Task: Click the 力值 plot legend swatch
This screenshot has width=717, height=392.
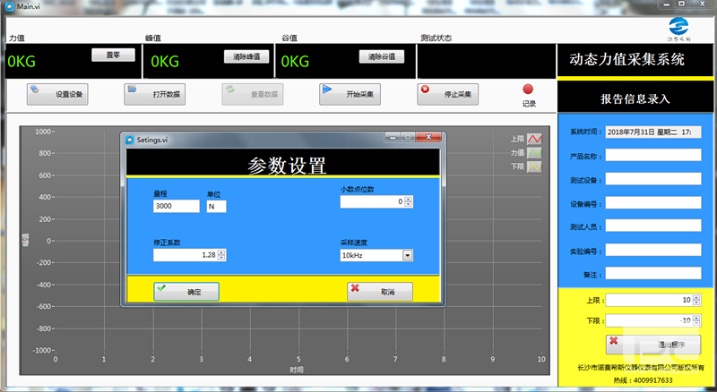Action: coord(533,153)
